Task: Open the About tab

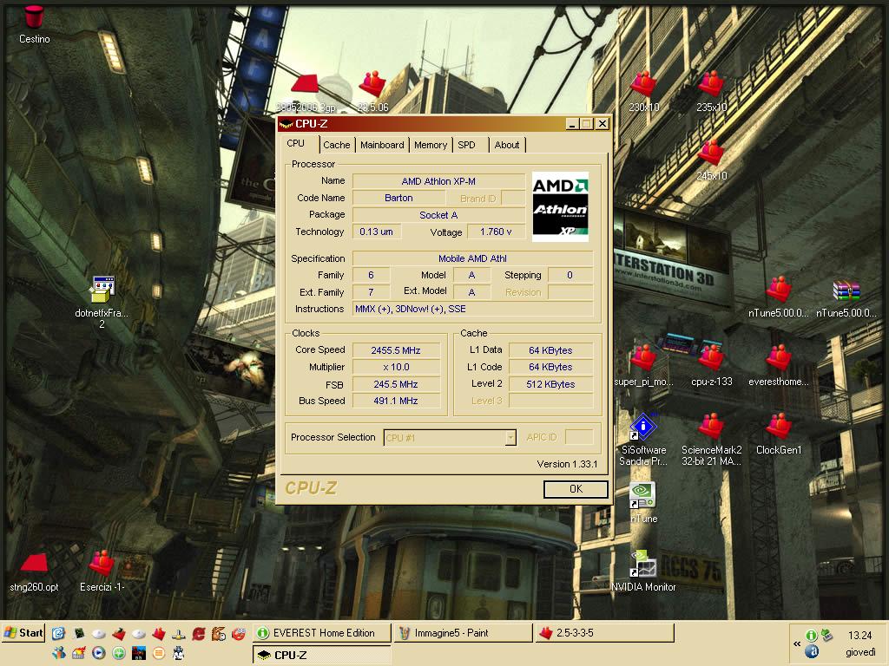Action: coord(507,145)
